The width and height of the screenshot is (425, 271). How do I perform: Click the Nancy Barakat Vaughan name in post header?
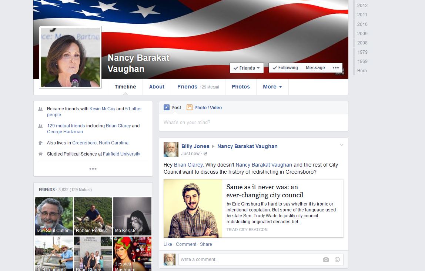247,146
